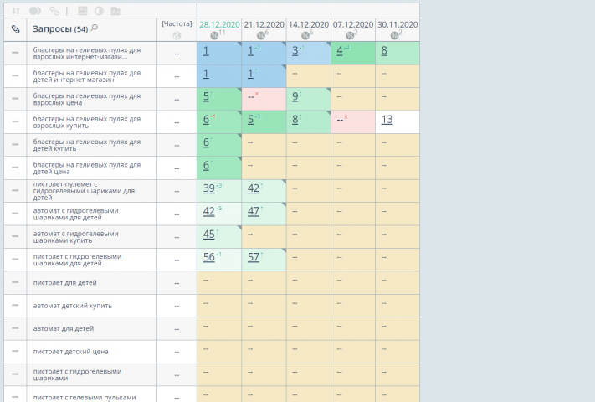Click the sort arrows icon in the toolbar

16,11
